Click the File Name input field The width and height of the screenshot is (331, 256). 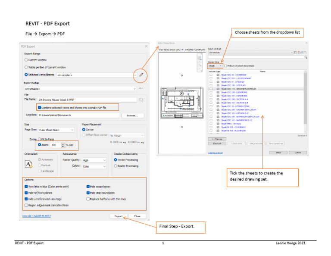tap(87, 100)
